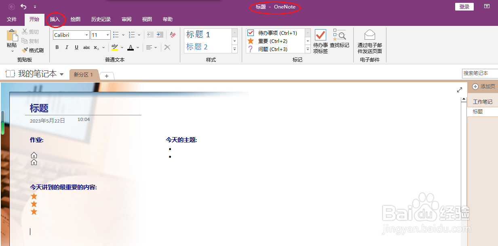The image size is (498, 246).
Task: Switch to the 审阅 (Review) tab
Action: [x=127, y=19]
